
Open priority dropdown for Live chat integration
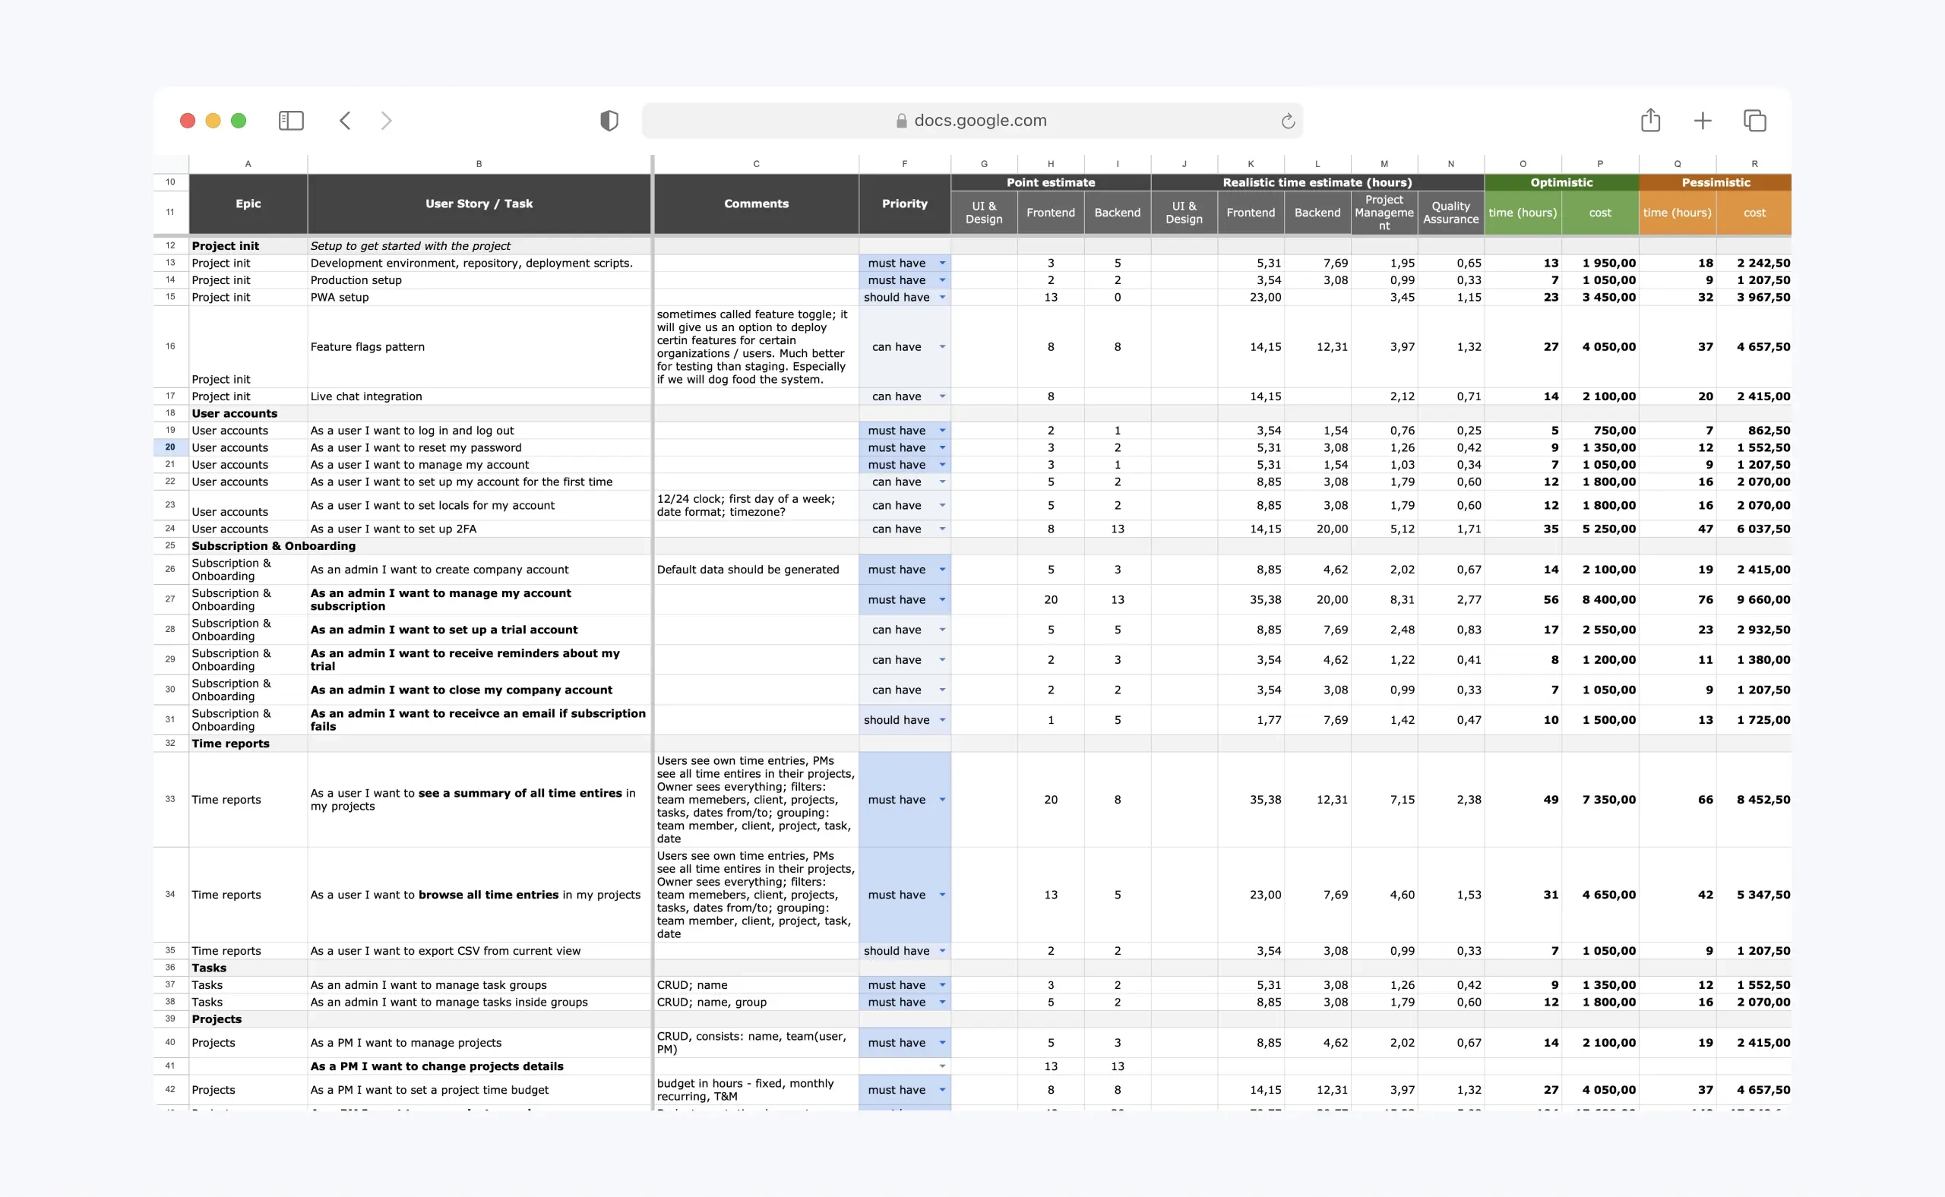942,396
